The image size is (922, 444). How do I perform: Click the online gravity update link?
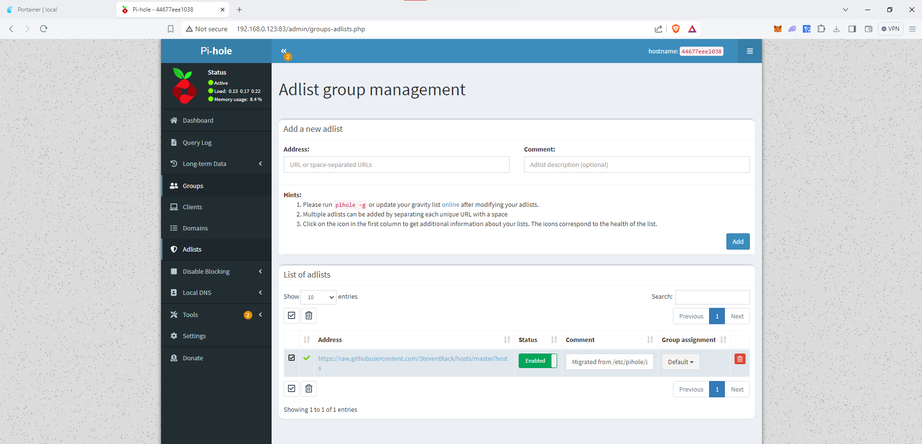(x=450, y=204)
